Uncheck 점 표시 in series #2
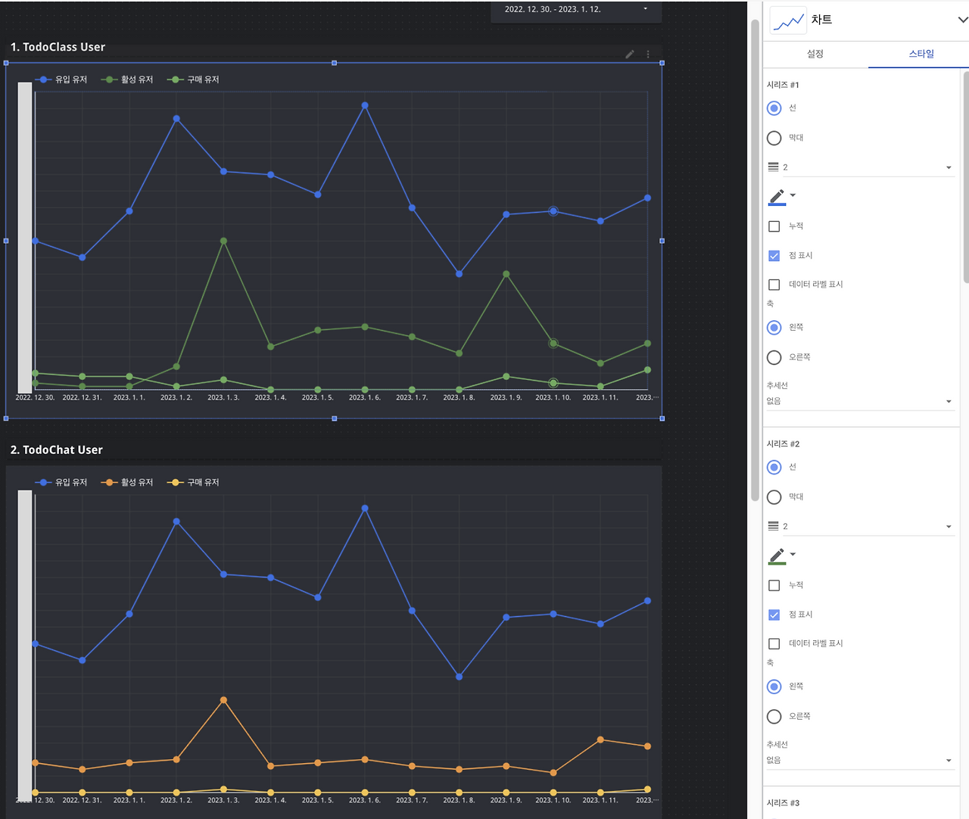The height and width of the screenshot is (819, 969). point(774,615)
